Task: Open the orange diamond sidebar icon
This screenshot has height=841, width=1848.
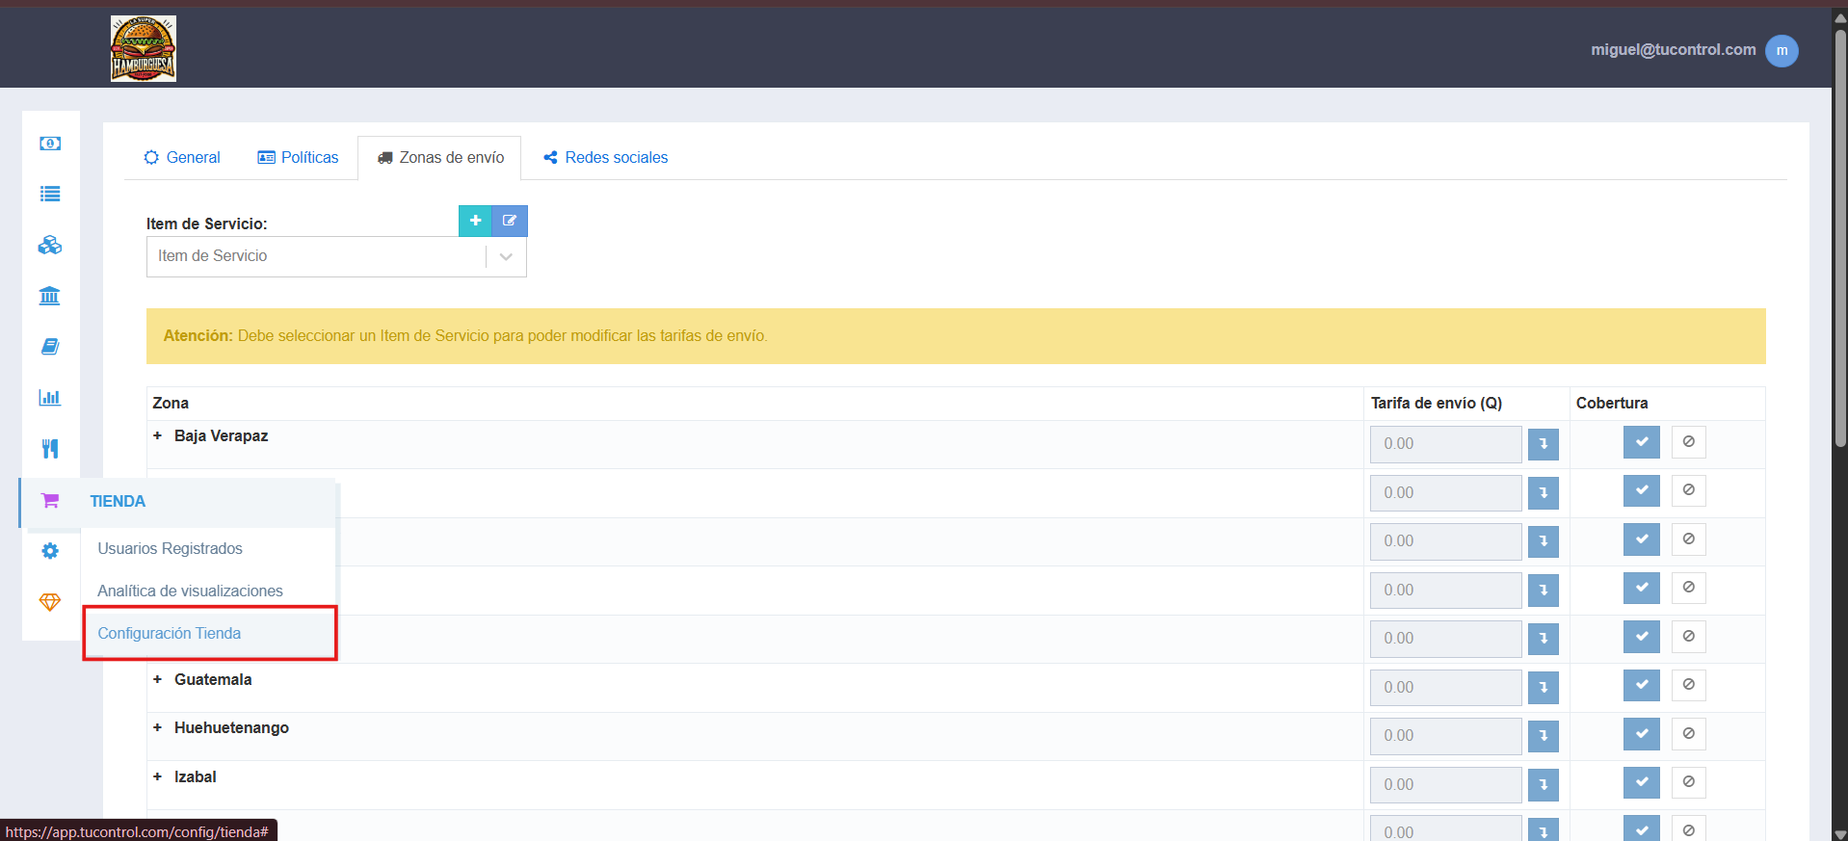Action: [x=50, y=602]
